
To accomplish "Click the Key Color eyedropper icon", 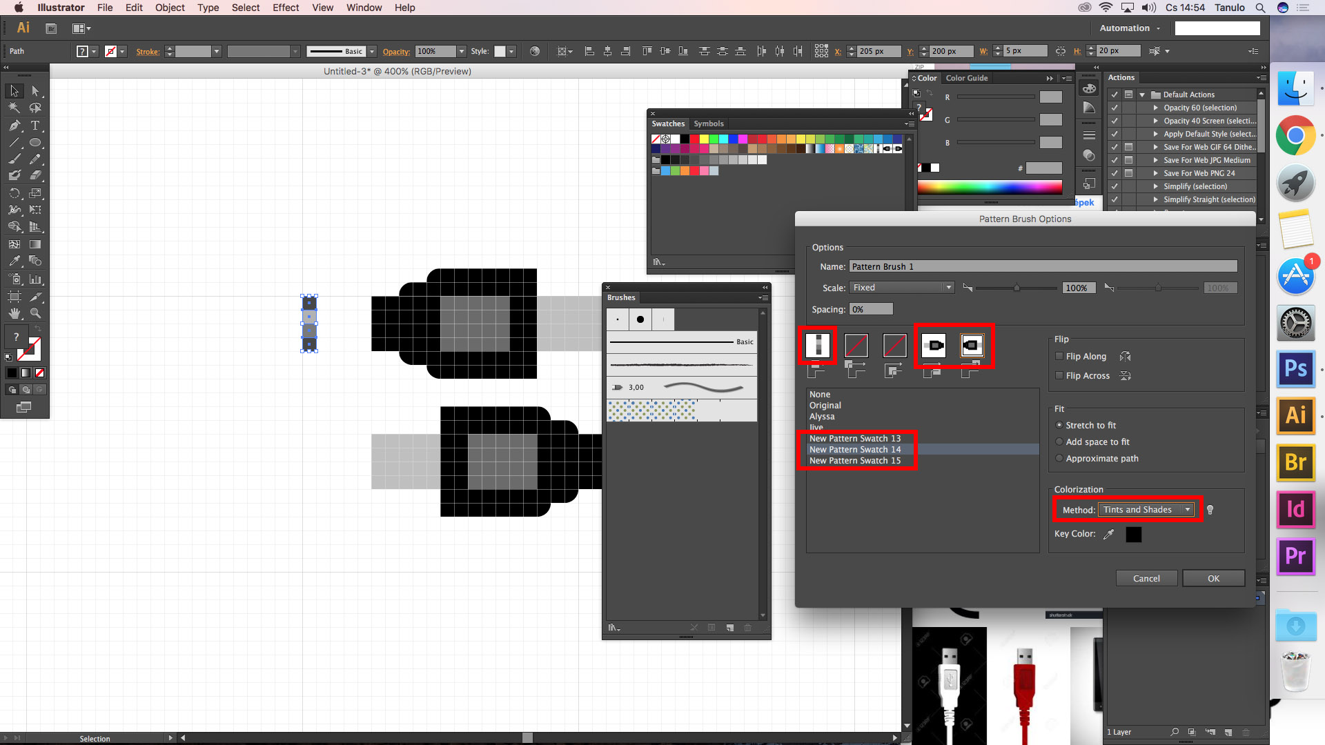I will [1109, 534].
